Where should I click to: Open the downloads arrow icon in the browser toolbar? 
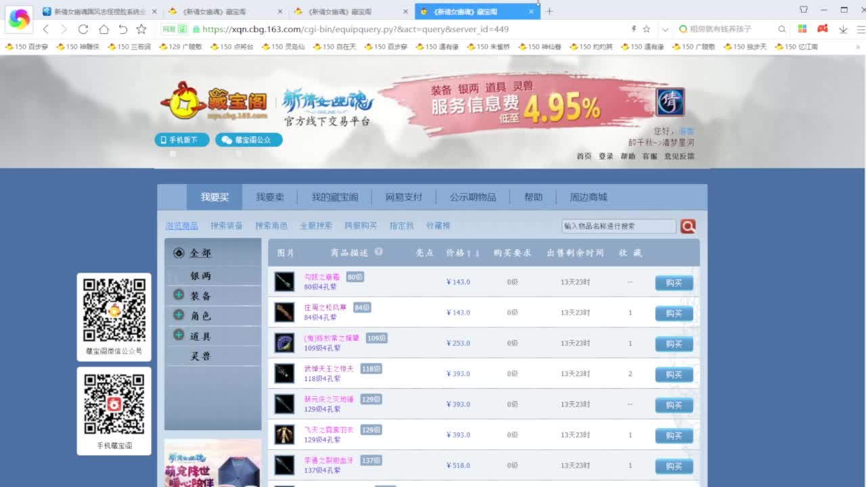click(x=843, y=29)
